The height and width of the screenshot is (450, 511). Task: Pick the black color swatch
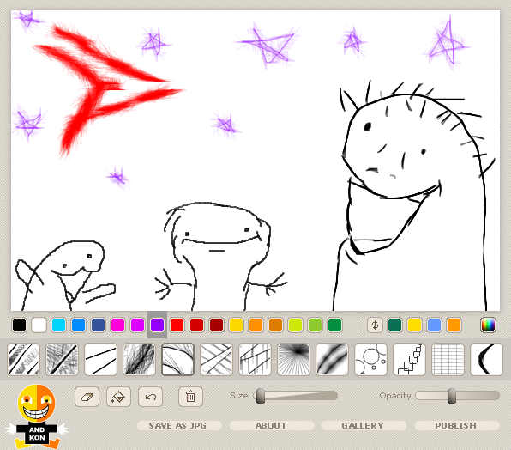click(19, 325)
